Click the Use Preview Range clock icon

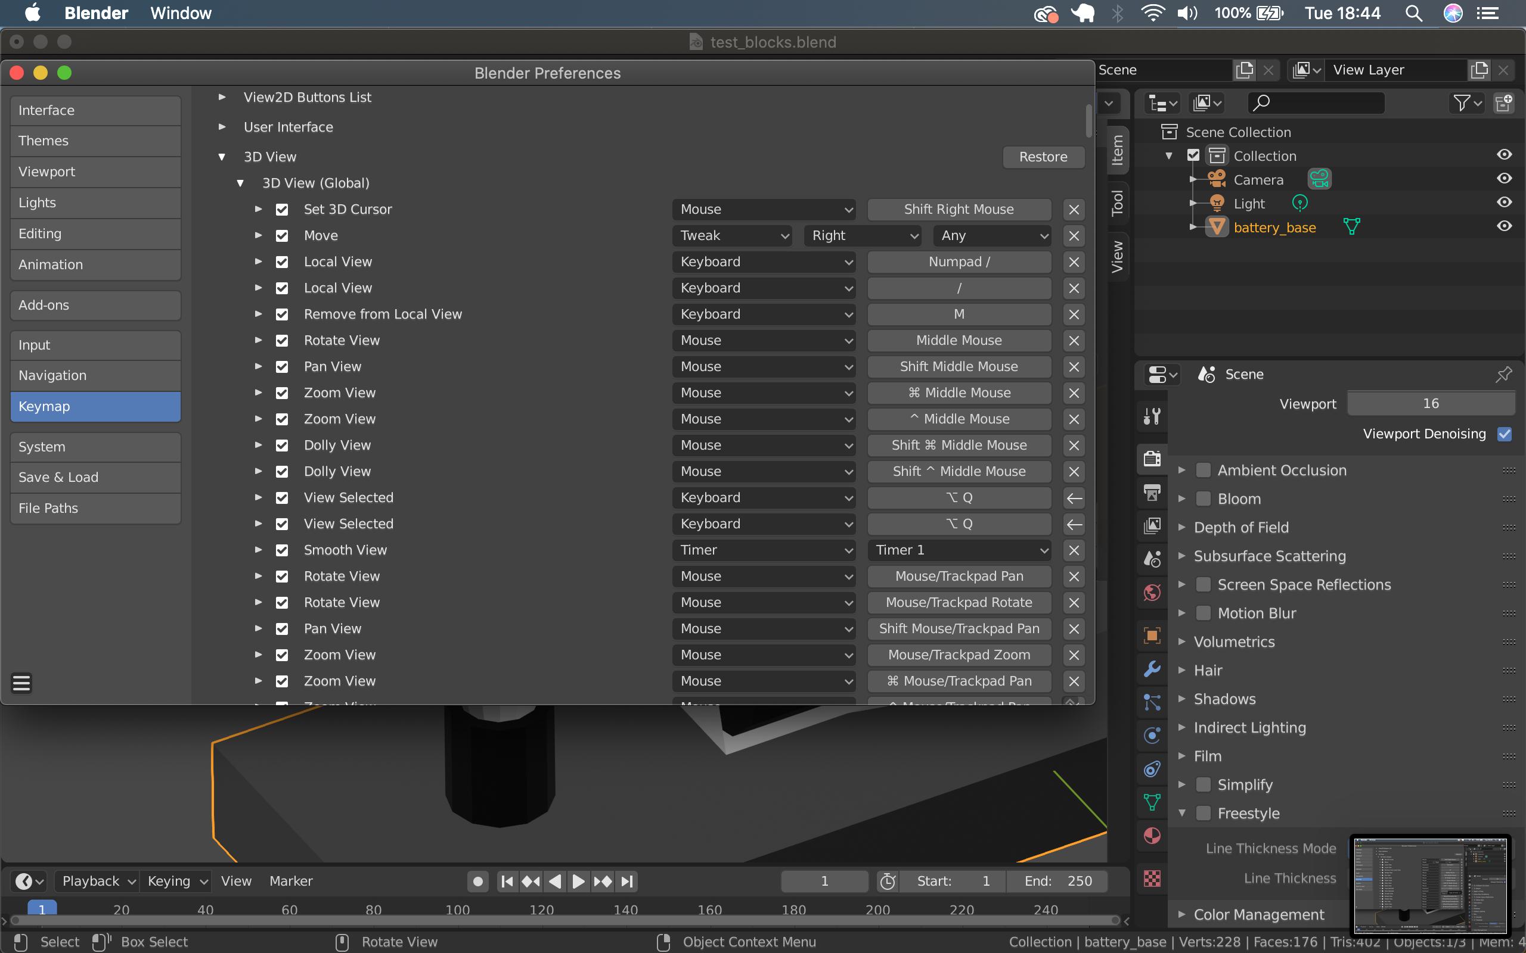point(888,881)
